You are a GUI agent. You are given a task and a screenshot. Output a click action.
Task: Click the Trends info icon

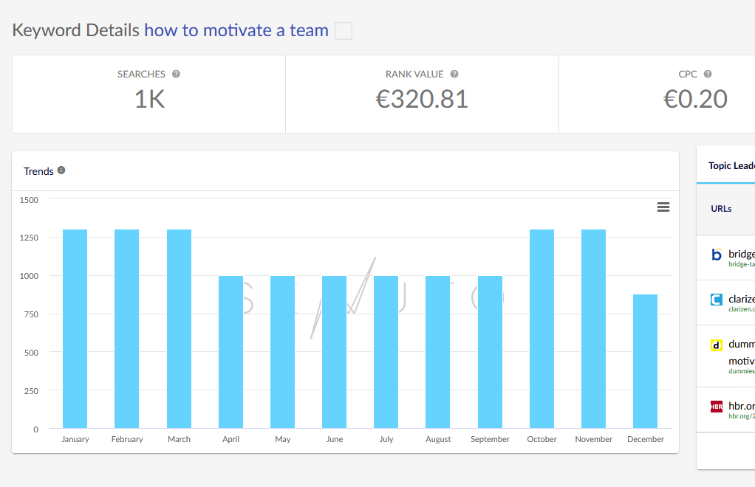pos(61,170)
